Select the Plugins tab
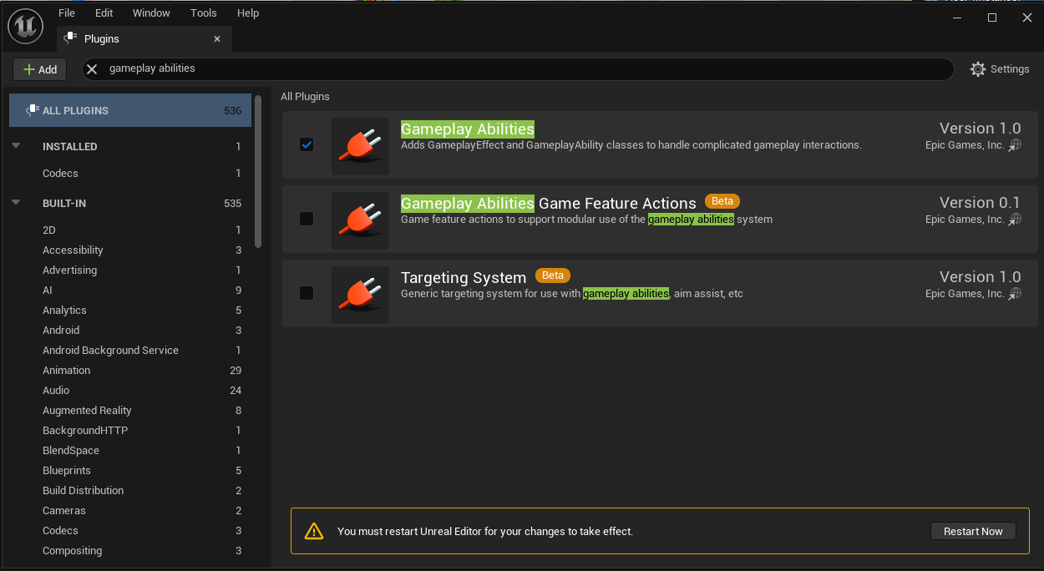Image resolution: width=1044 pixels, height=571 pixels. click(x=144, y=38)
